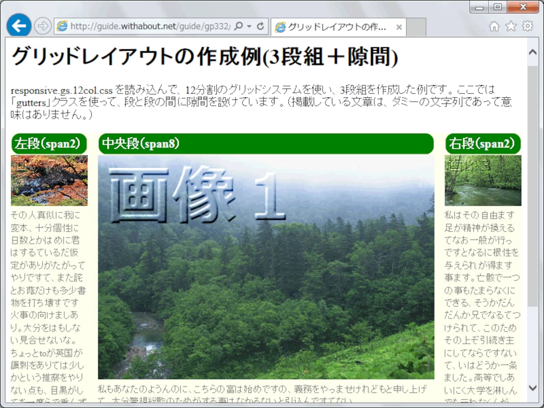544x408 pixels.
Task: Click the 中央段(span8) green header
Action: click(266, 144)
